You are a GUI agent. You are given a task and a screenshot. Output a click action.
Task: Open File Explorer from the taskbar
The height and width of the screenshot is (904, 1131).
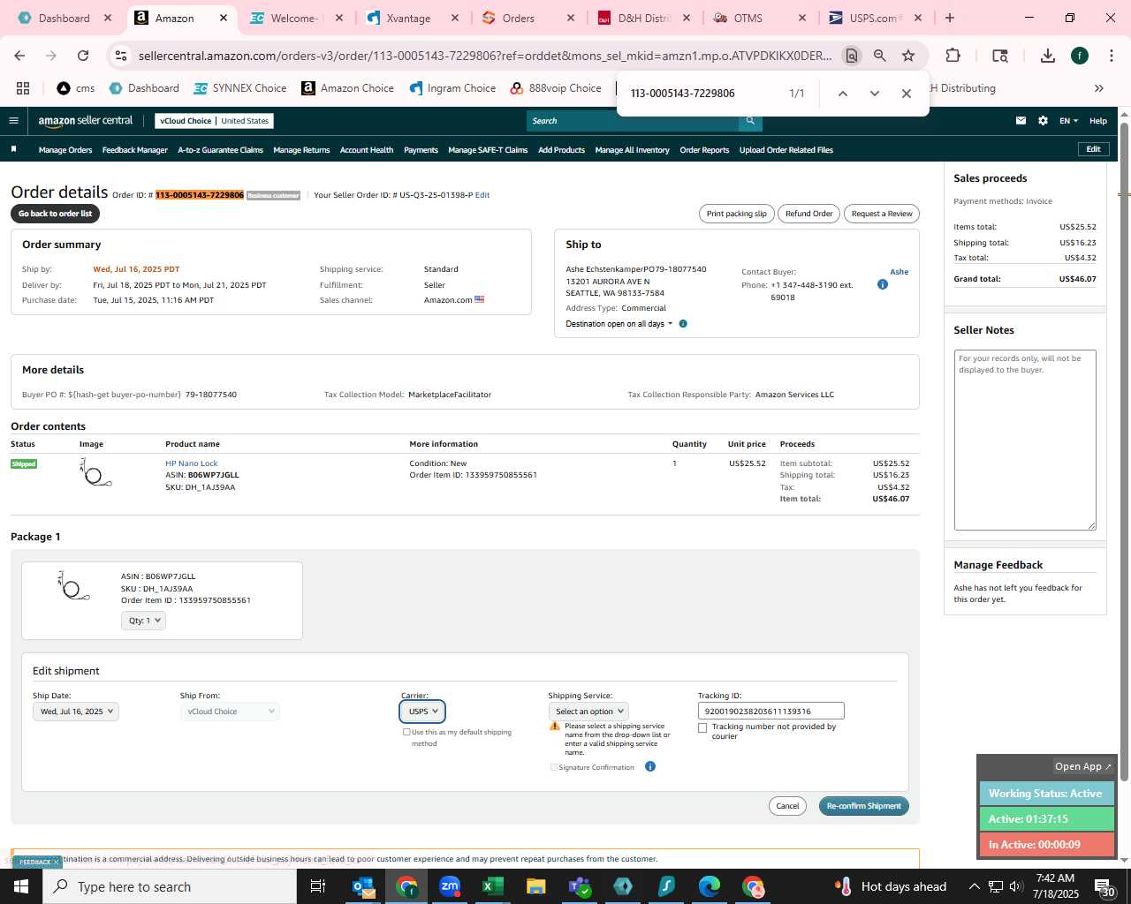pos(535,886)
